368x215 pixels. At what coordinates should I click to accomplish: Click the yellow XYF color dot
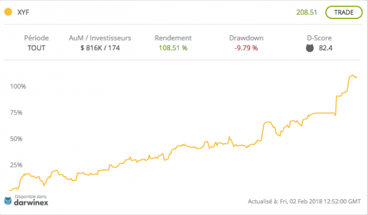8,12
